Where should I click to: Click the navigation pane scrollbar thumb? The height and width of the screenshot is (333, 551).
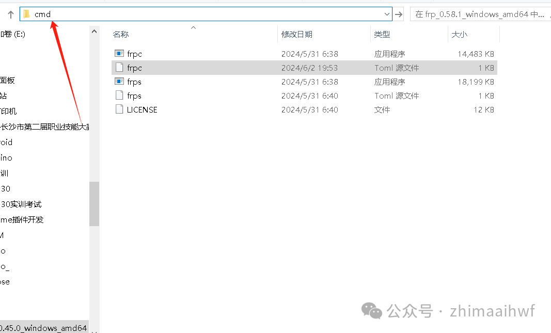click(x=94, y=203)
